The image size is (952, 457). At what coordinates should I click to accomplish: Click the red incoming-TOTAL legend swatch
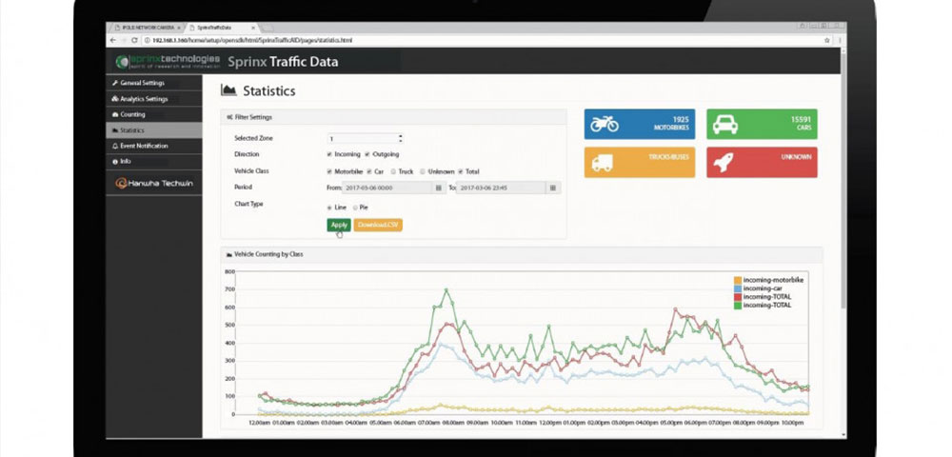[738, 297]
